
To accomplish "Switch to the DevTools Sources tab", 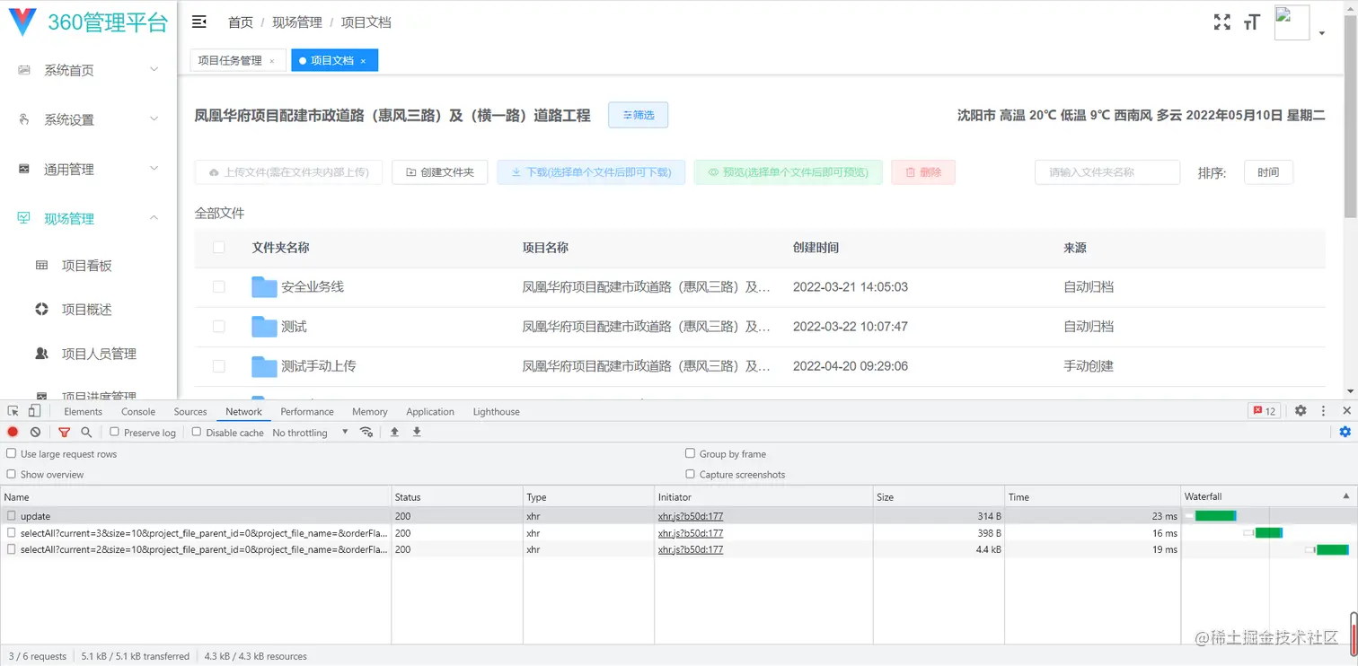I will click(x=190, y=412).
